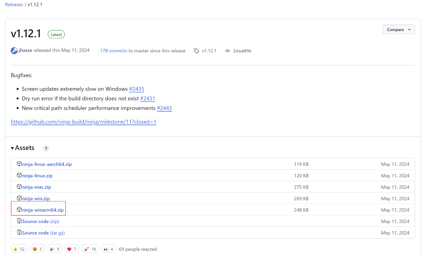Collapse the Assets section triangle
Image resolution: width=424 pixels, height=256 pixels.
(x=13, y=148)
